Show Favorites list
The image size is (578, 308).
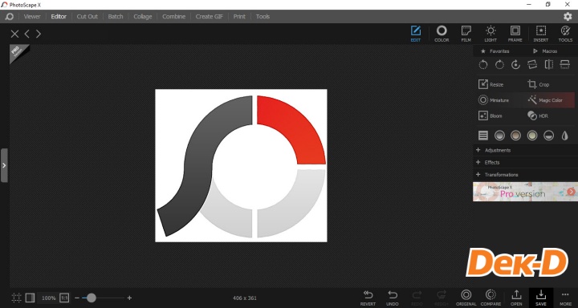point(495,51)
